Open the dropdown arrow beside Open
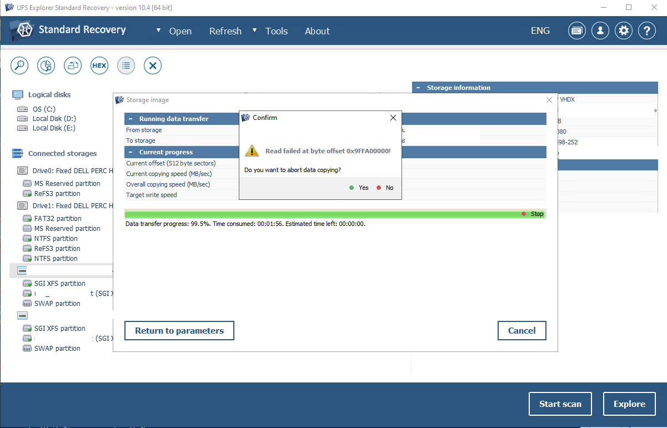Viewport: 667px width, 428px height. [159, 30]
